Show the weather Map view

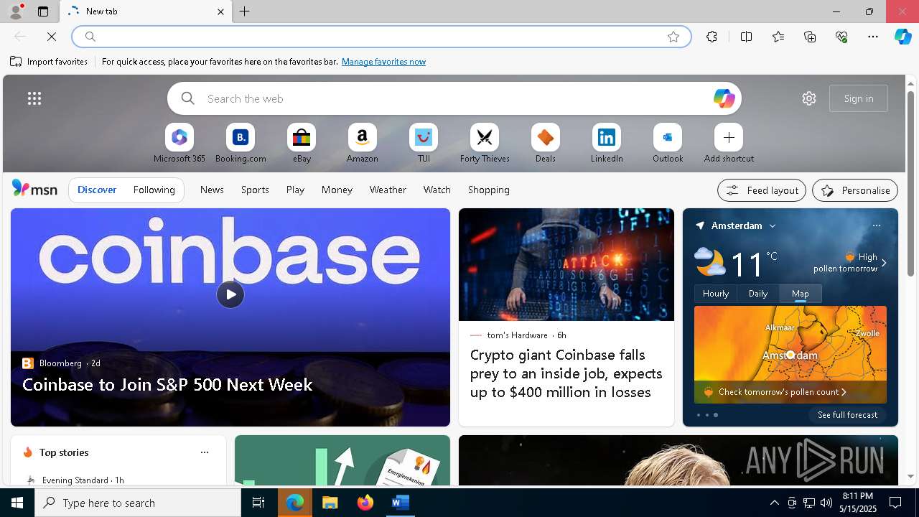tap(801, 293)
